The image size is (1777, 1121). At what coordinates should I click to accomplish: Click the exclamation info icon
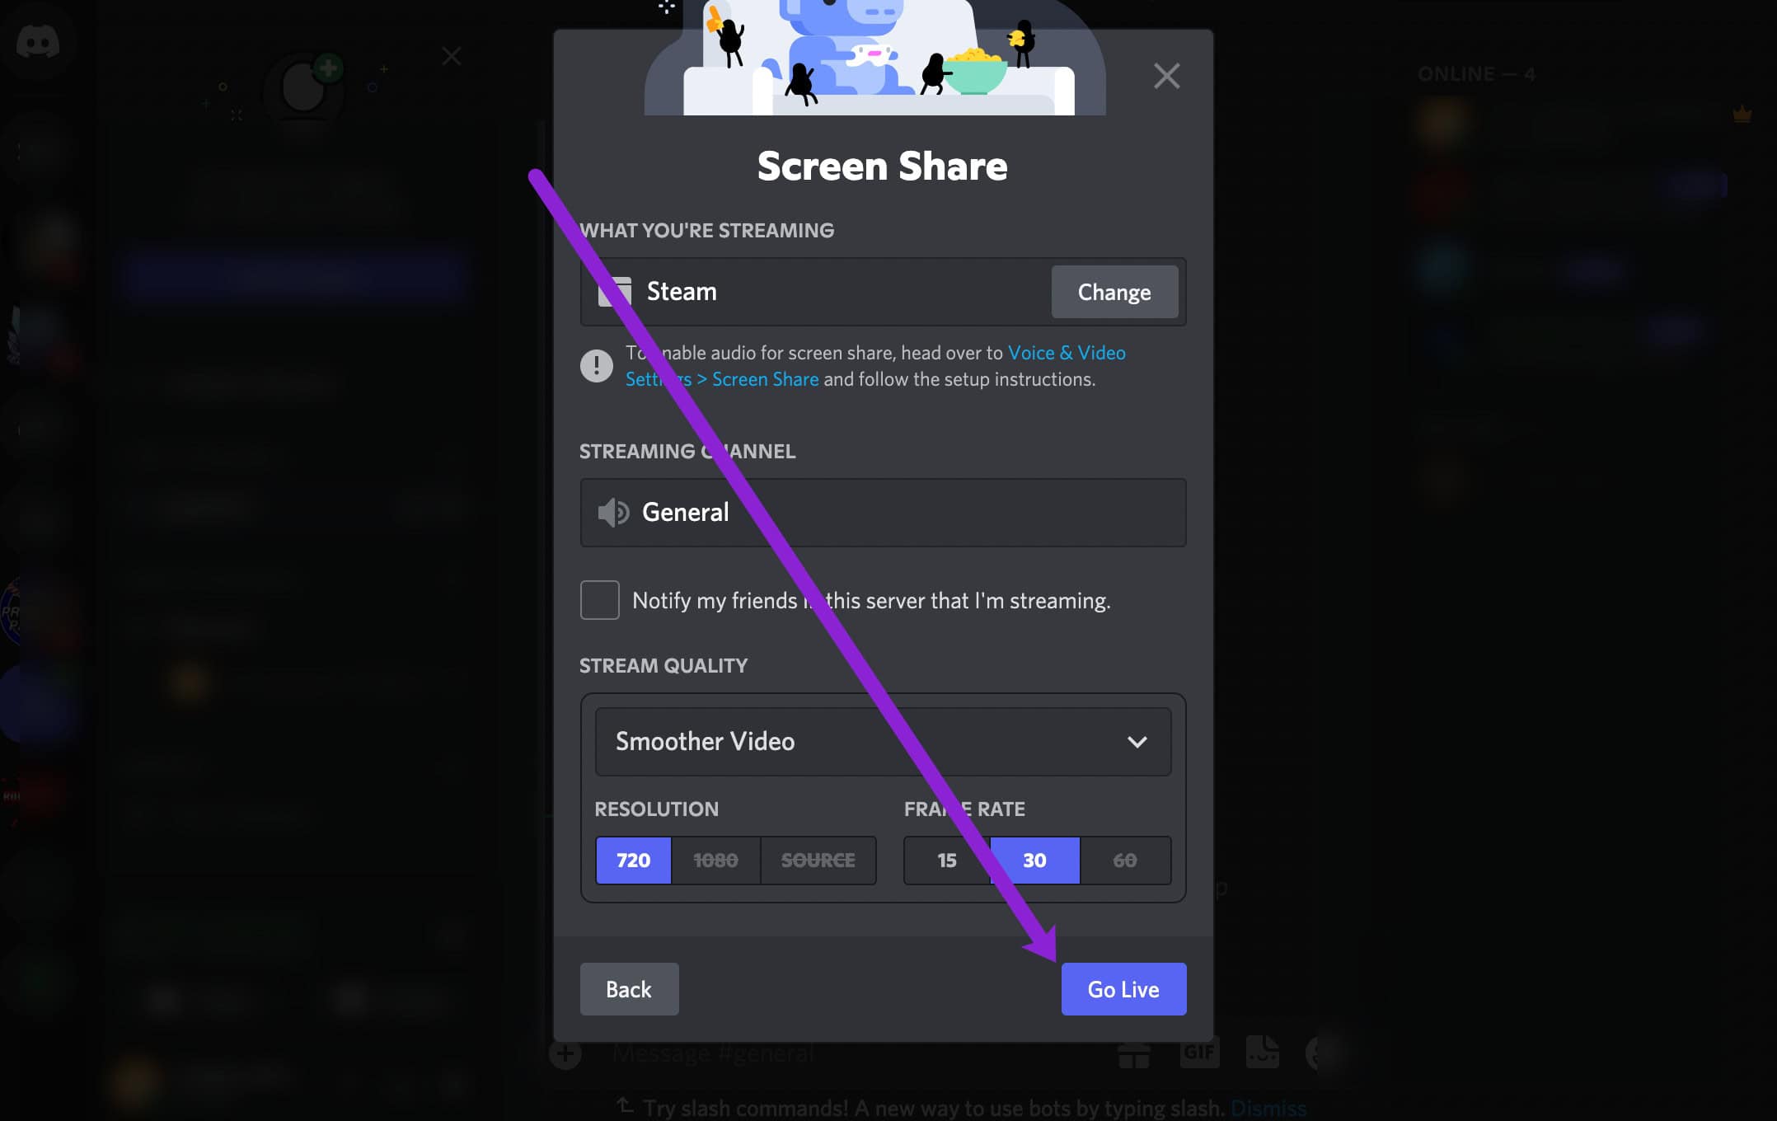point(596,365)
